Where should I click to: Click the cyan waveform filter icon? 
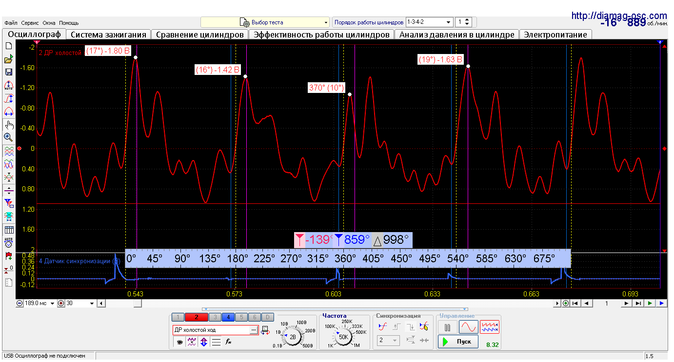click(8, 216)
